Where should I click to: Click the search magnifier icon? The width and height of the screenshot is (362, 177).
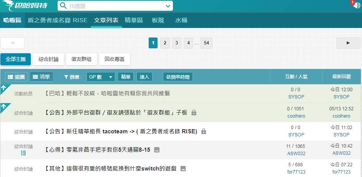pyautogui.click(x=63, y=6)
